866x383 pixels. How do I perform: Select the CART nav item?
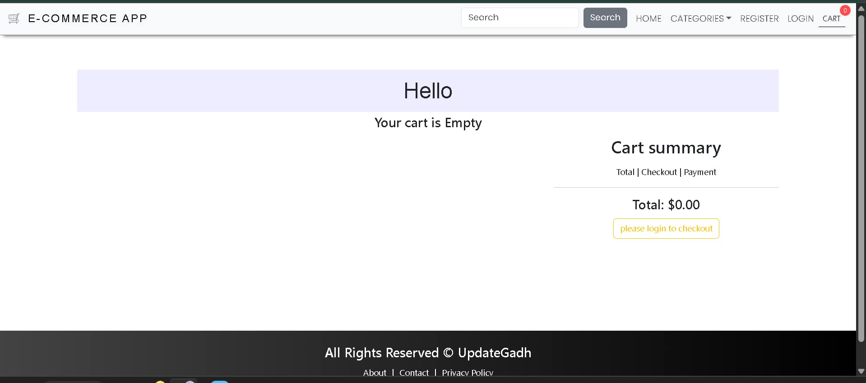(x=831, y=18)
